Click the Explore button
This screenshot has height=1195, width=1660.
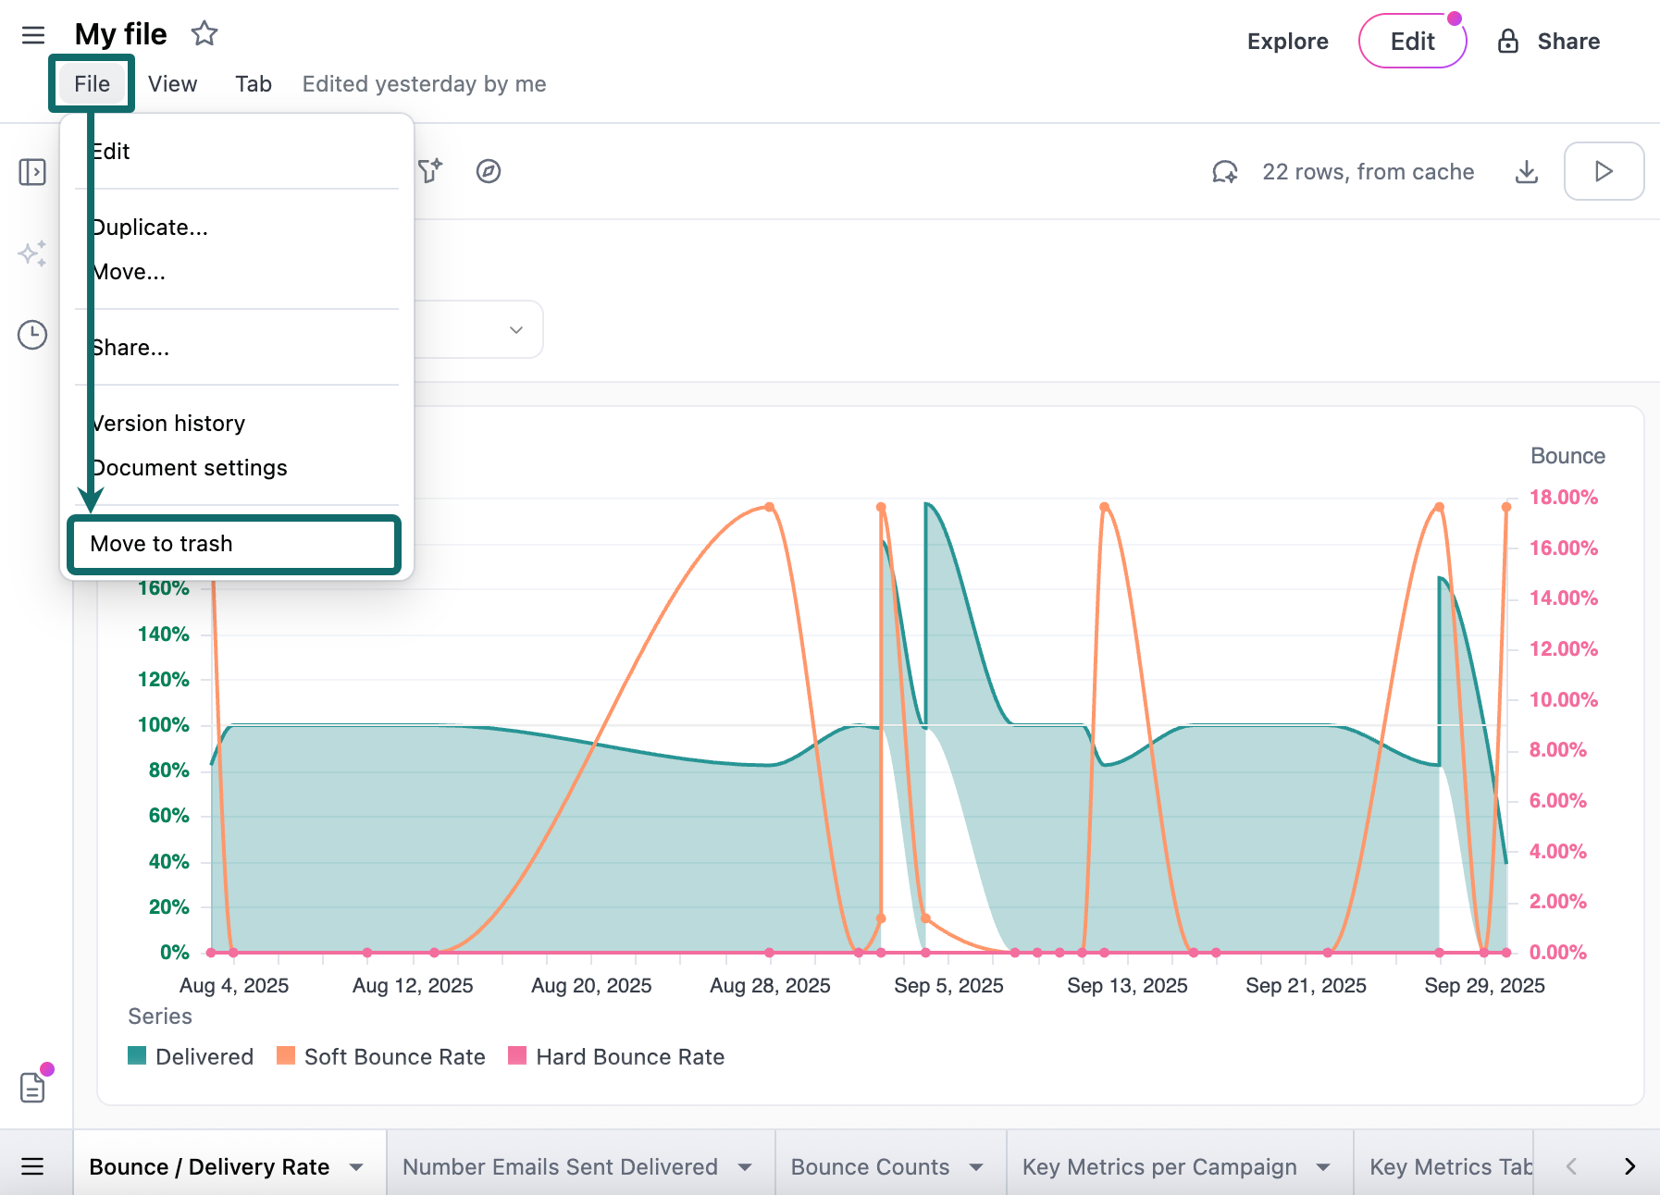(x=1287, y=41)
